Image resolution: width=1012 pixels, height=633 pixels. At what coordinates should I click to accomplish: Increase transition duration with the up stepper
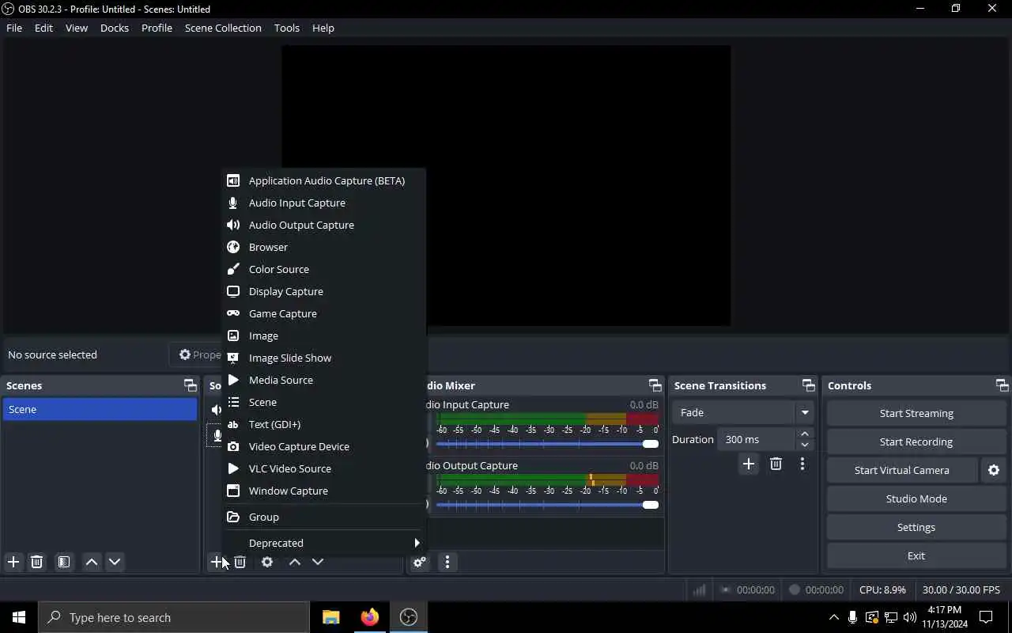point(805,434)
